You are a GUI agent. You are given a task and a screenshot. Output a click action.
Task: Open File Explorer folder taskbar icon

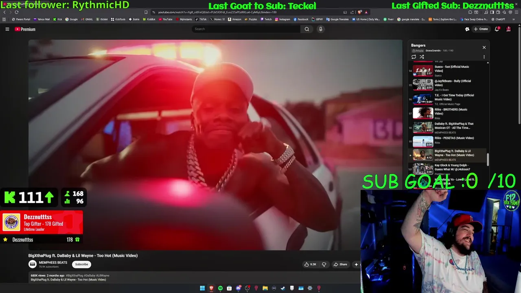point(265,289)
